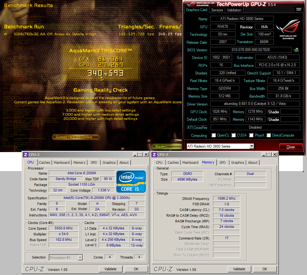Screen dimensions: 307x275
Task: Select GPU-Z Graphics Card tab
Action: tap(197, 10)
